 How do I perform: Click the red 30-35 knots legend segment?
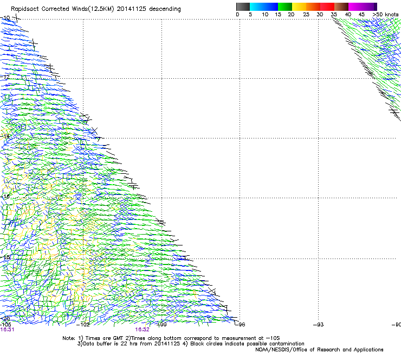coord(327,7)
